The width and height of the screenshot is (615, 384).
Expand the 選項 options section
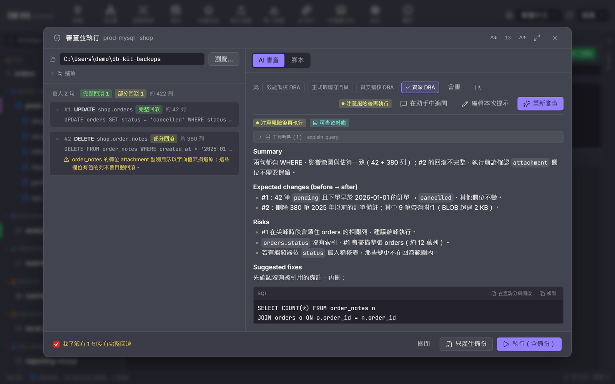click(63, 73)
